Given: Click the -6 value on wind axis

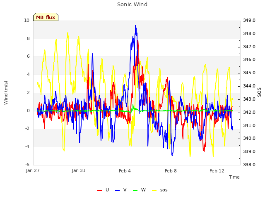Looking at the screenshot, I should [27, 165].
